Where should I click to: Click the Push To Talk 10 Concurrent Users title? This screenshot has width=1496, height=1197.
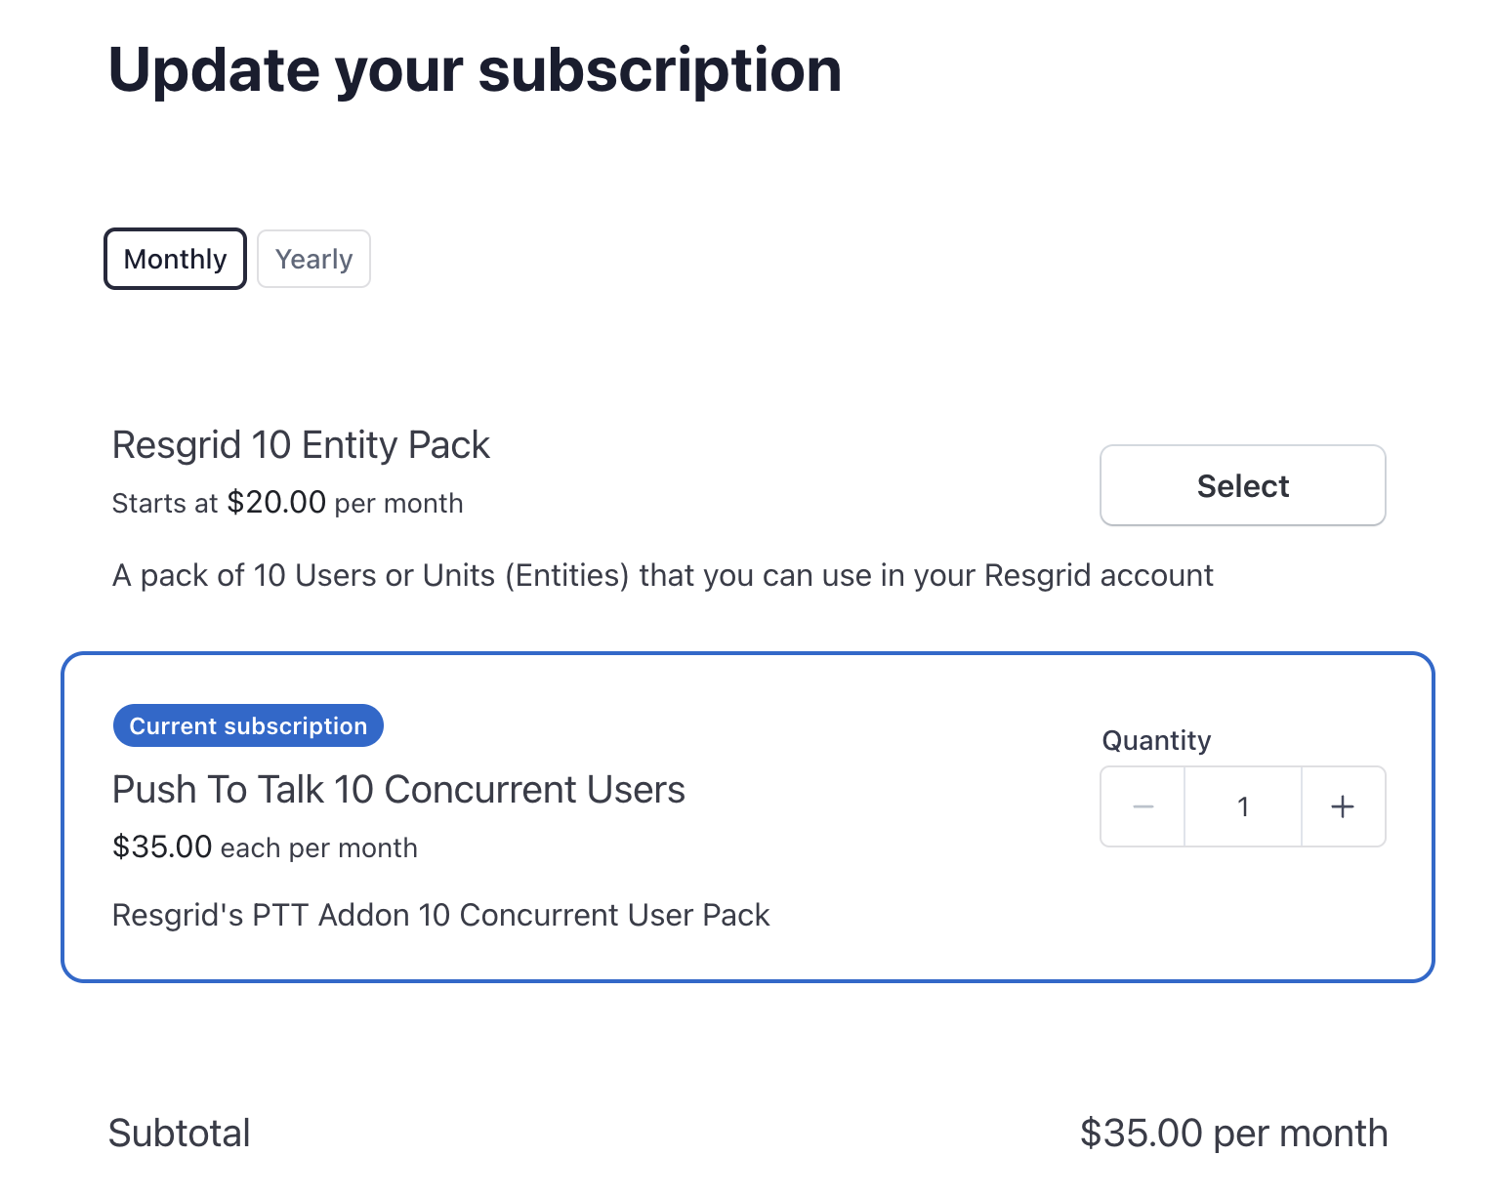pos(398,789)
